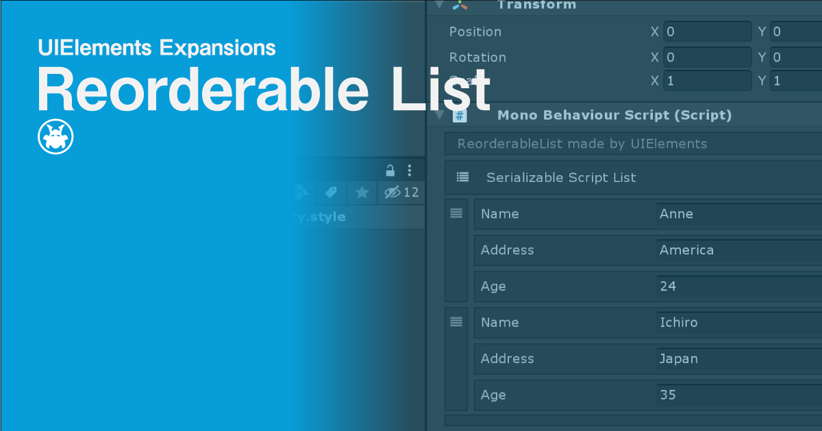Click the tag label filter icon

pos(332,193)
